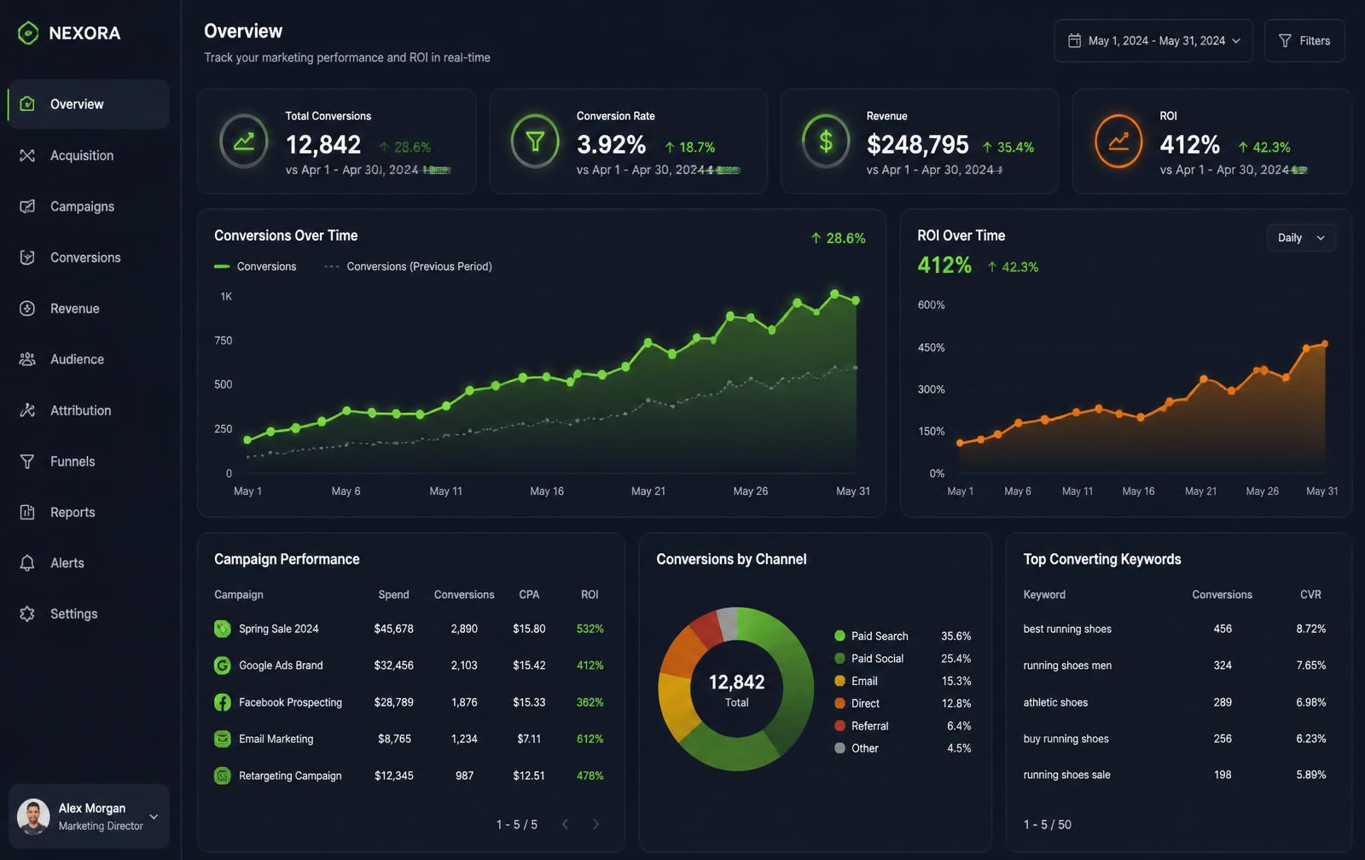This screenshot has height=860, width=1365.
Task: Click the donut chart 12,842 total center
Action: coord(736,690)
